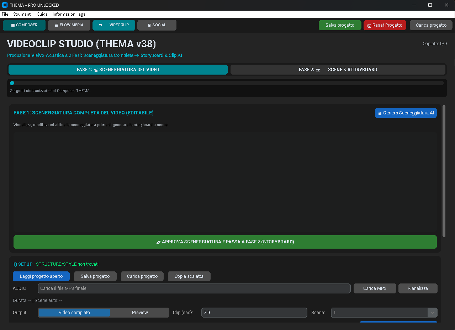Focus the MP3 audio file path field
Viewport: 455px width, 330px height.
[x=194, y=288]
